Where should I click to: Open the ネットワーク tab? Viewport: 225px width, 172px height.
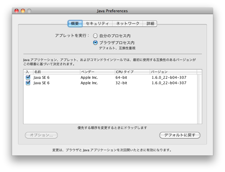point(128,23)
